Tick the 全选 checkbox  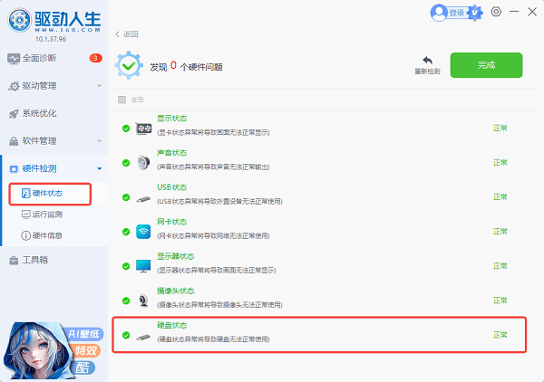[121, 100]
